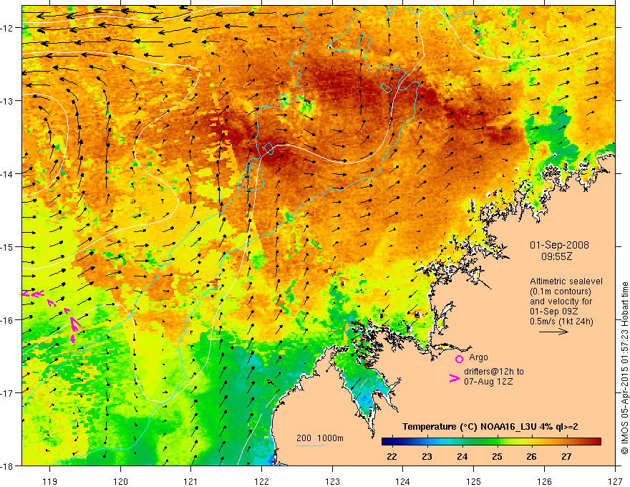Click the 'Altimetric sealevel' legend text

(x=566, y=281)
